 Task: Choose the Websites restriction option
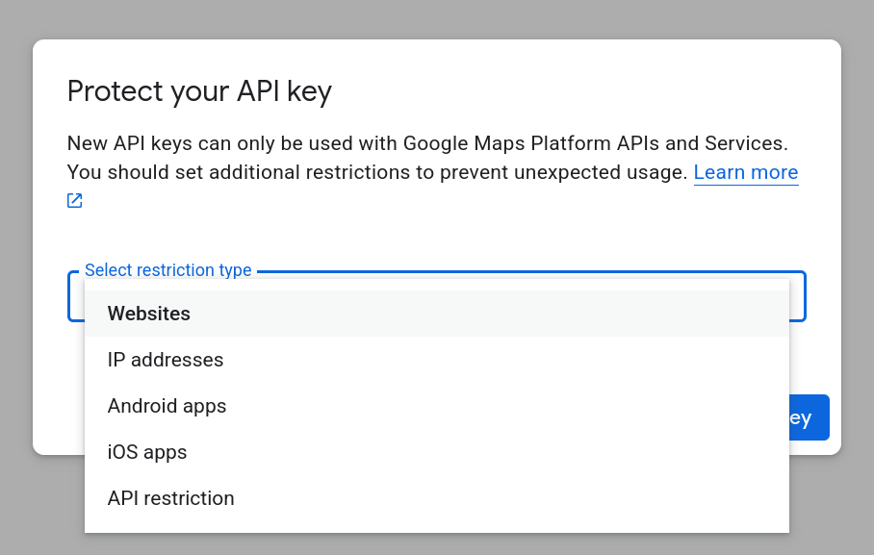coord(149,314)
